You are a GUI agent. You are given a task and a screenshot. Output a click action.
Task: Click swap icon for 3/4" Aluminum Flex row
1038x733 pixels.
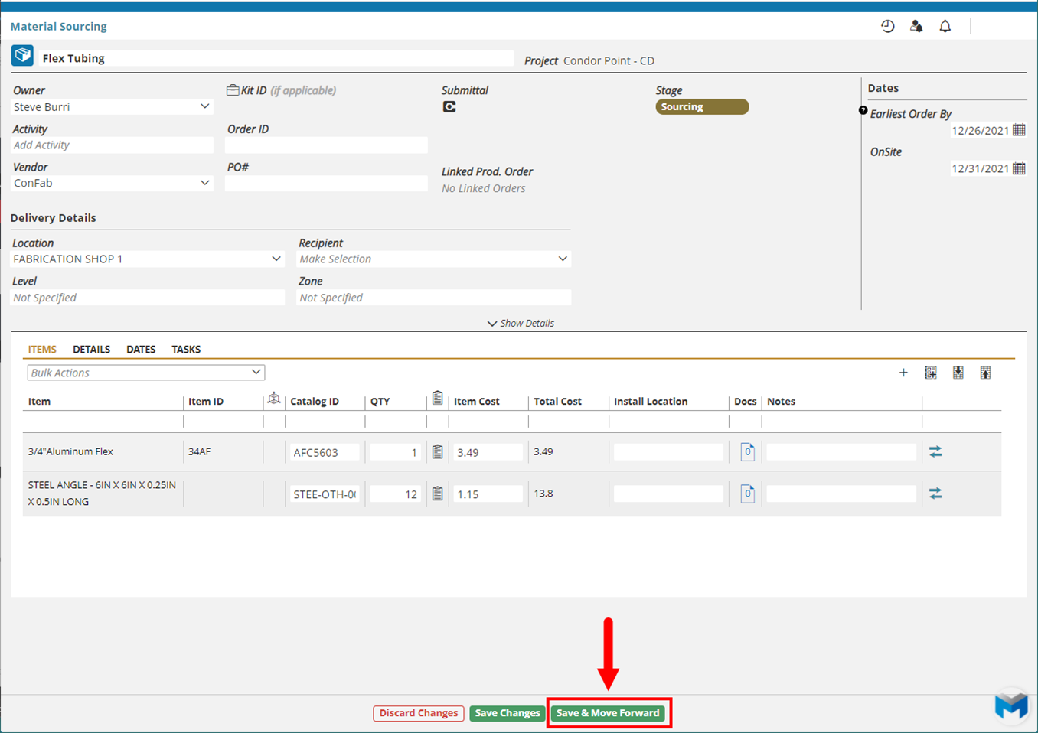pyautogui.click(x=935, y=452)
